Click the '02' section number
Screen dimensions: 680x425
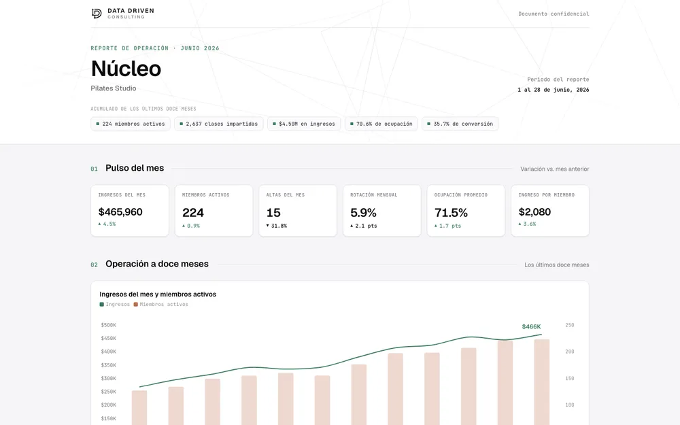click(94, 265)
